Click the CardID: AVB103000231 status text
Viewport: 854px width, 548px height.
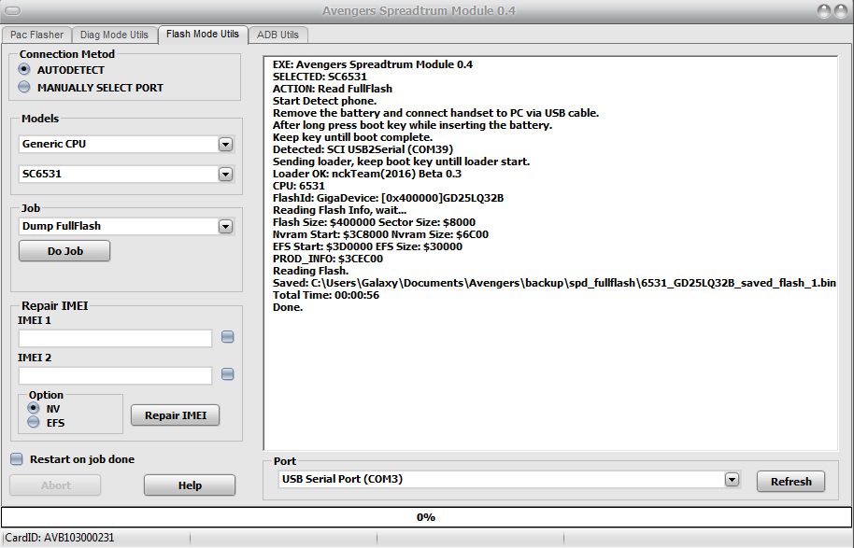60,538
